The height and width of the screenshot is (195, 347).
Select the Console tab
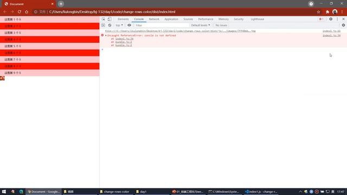pyautogui.click(x=139, y=19)
